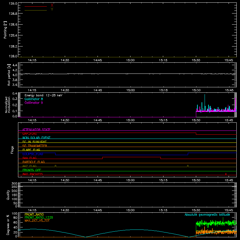Click the red X legend line
Screen dimensions: 240x240
(36, 6)
